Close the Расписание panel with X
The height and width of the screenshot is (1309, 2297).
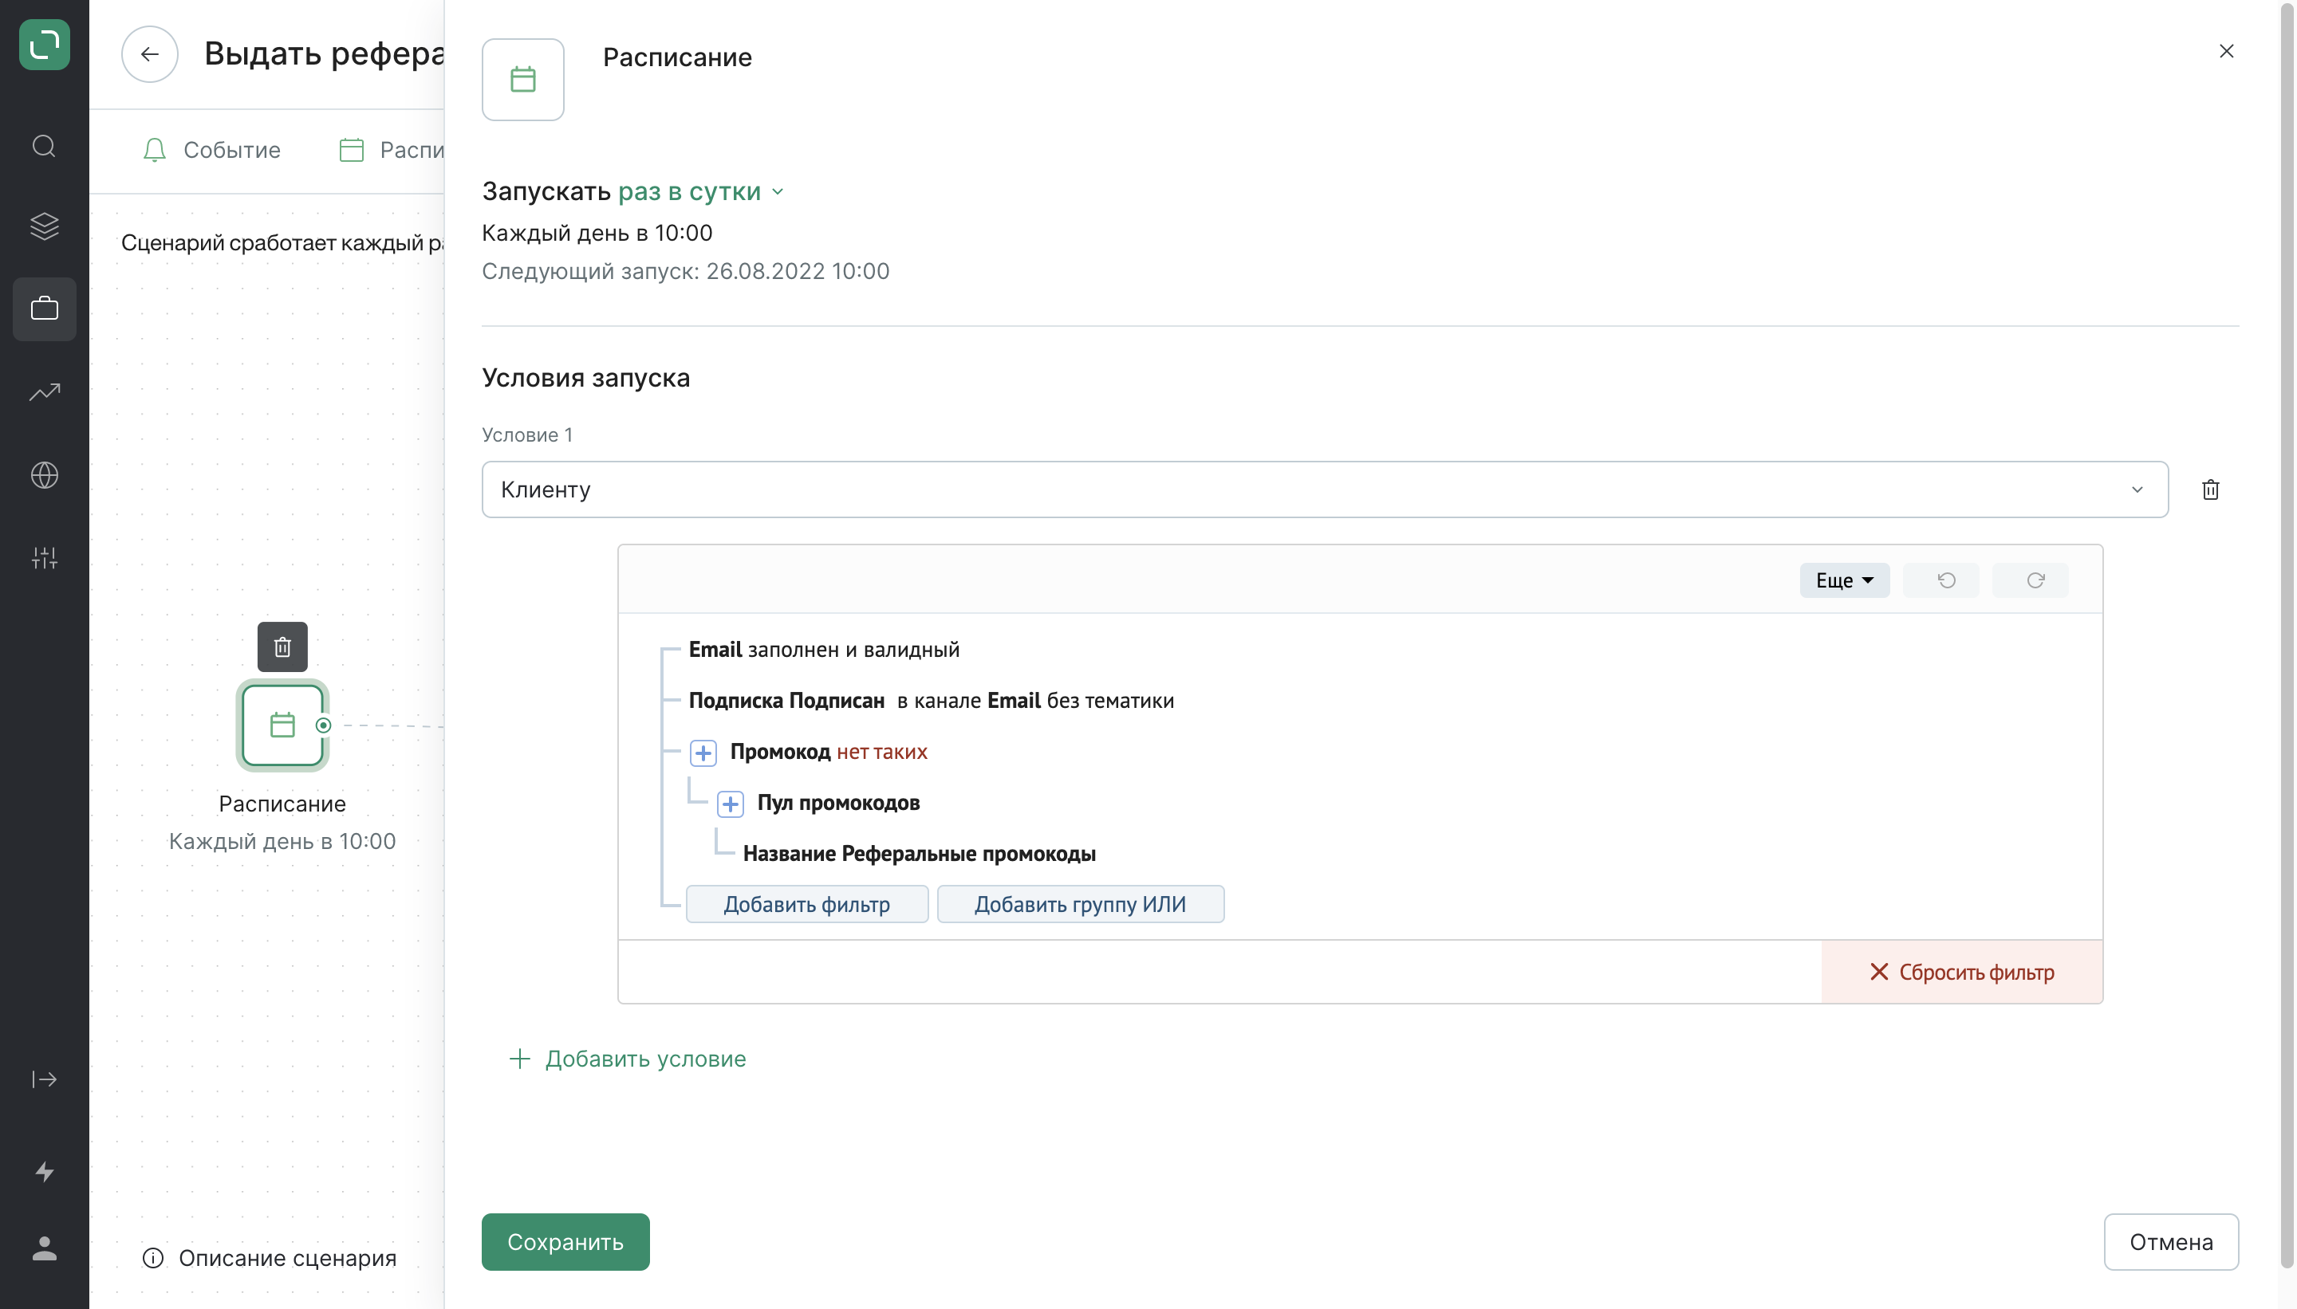(2226, 51)
